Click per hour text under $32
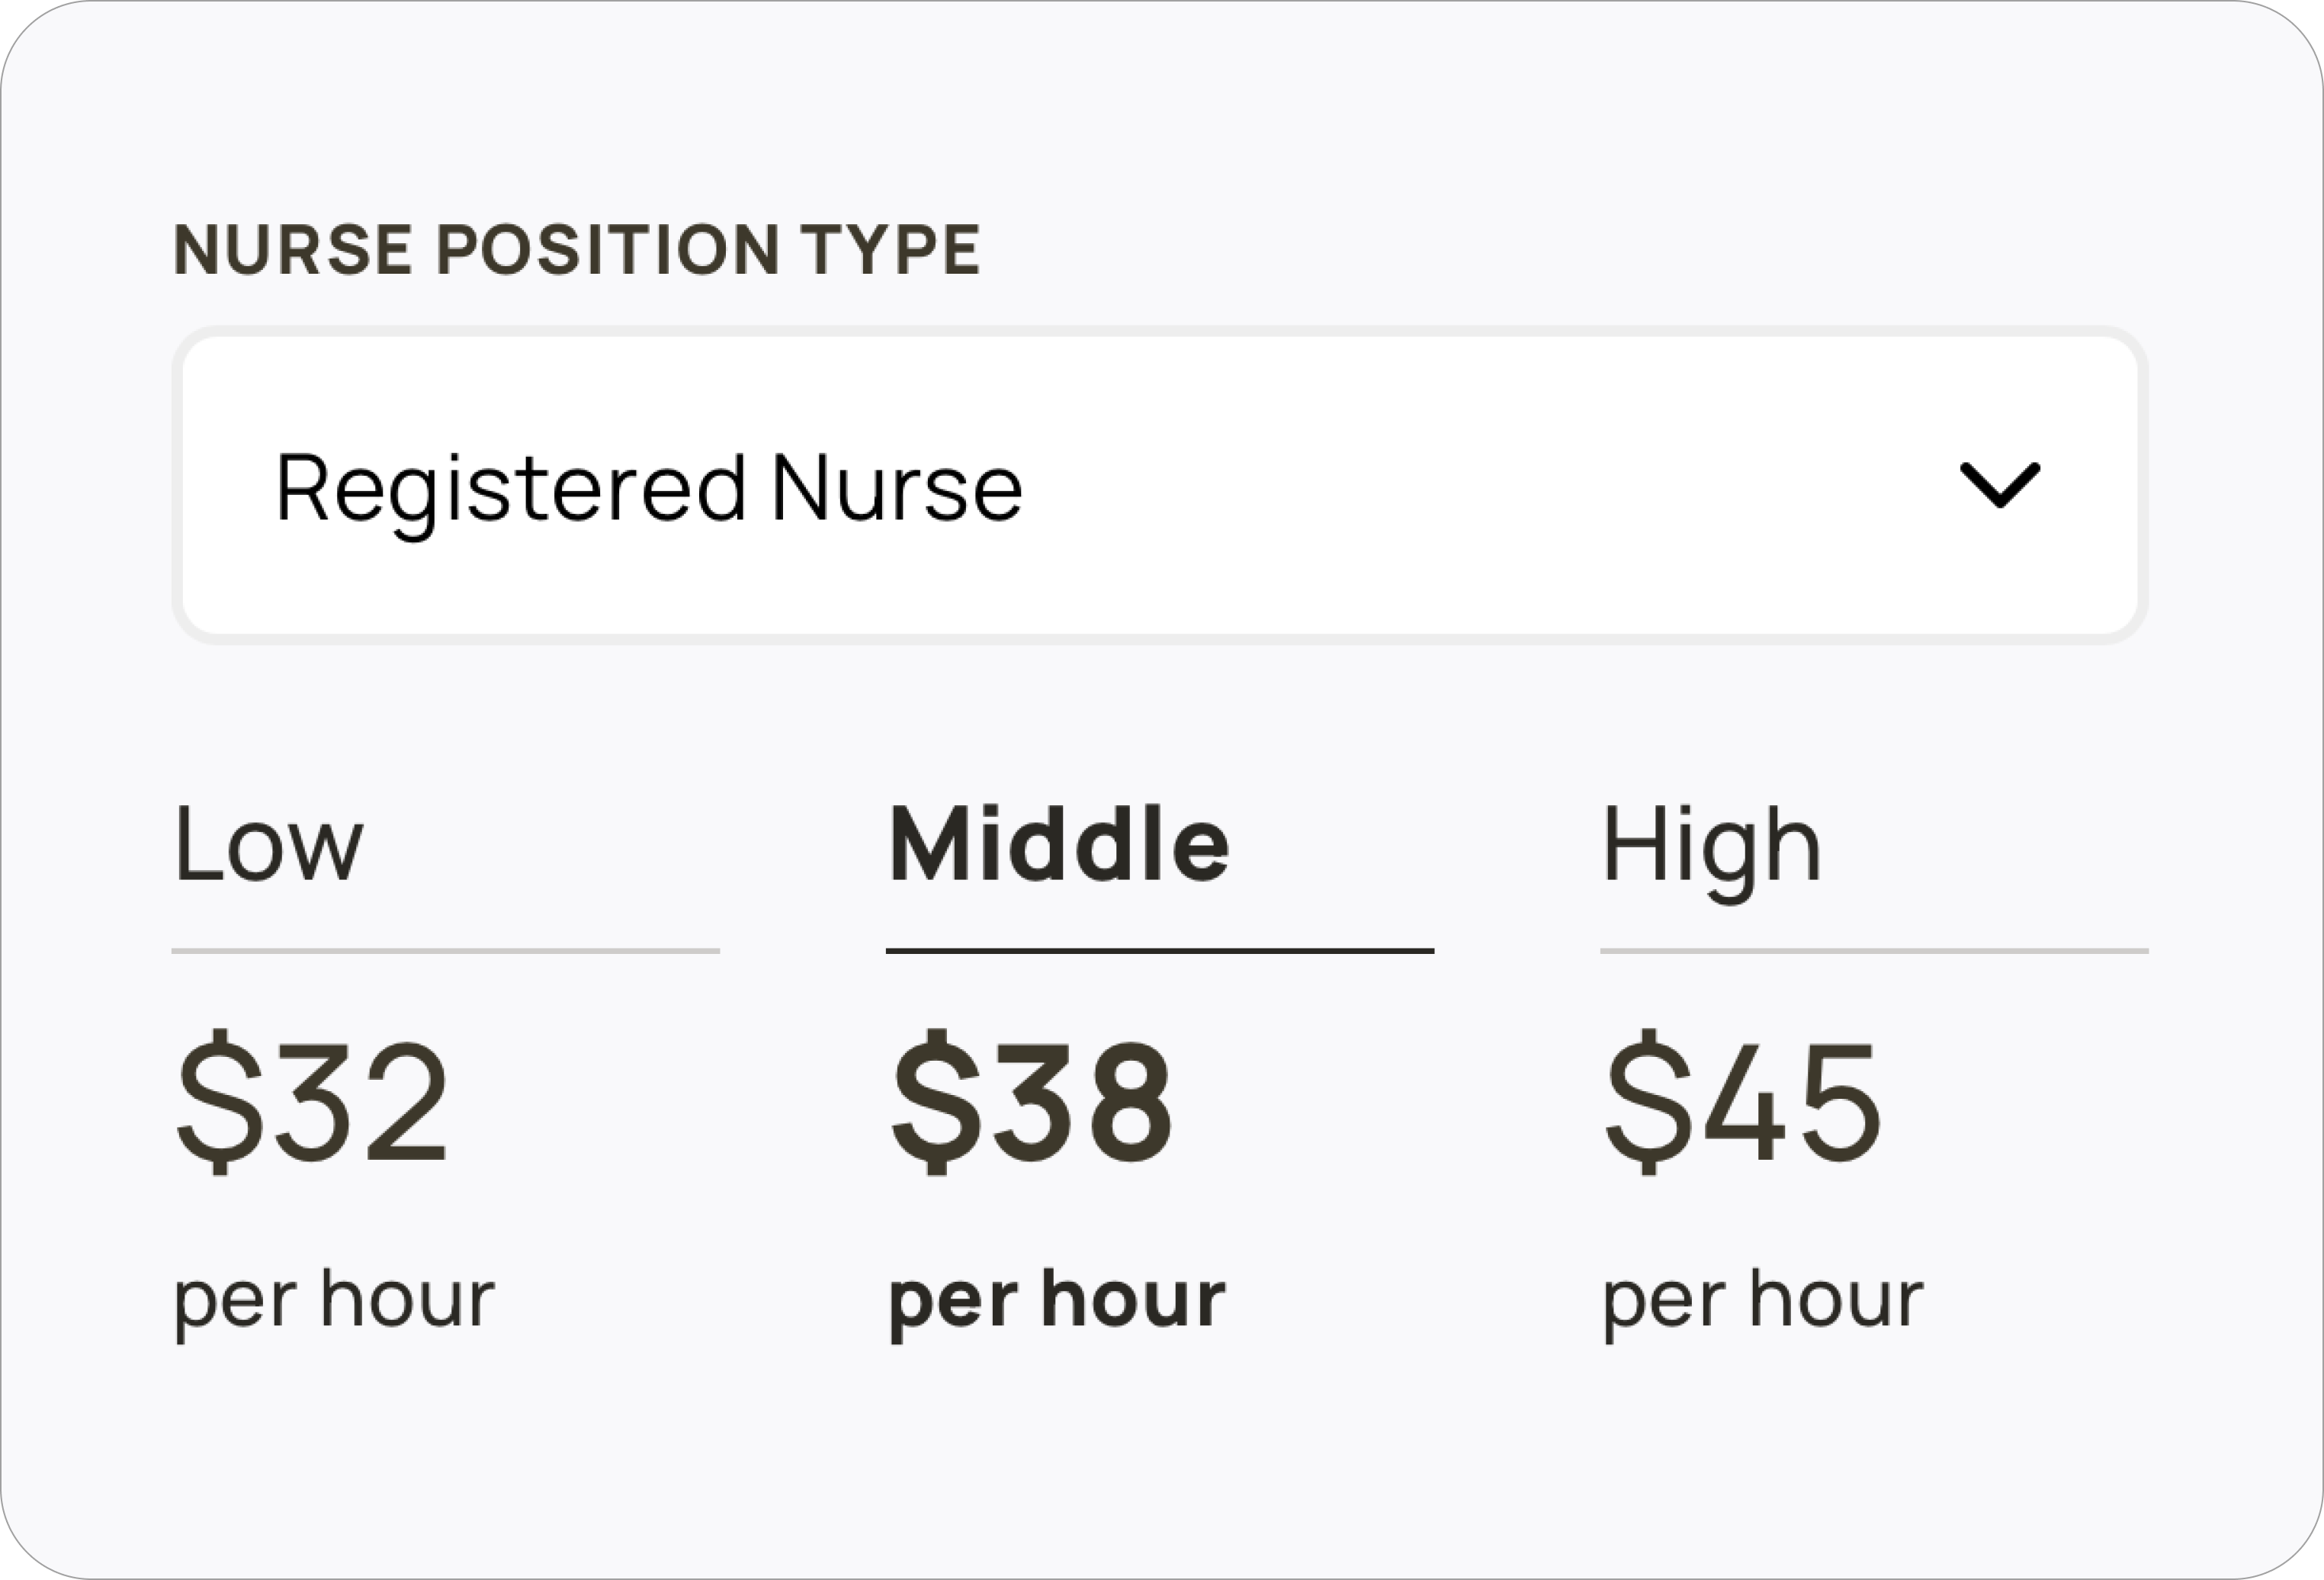The width and height of the screenshot is (2324, 1580). point(334,1302)
